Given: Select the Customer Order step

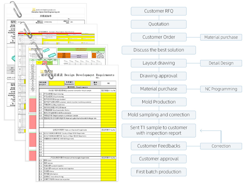Looking at the screenshot, I should tap(158, 37).
